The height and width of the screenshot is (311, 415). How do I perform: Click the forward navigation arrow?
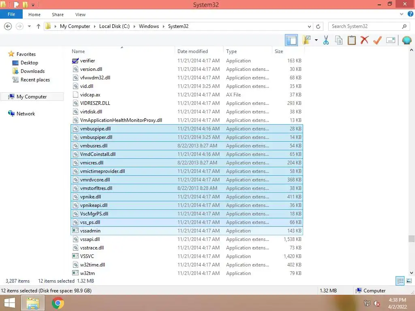click(19, 26)
